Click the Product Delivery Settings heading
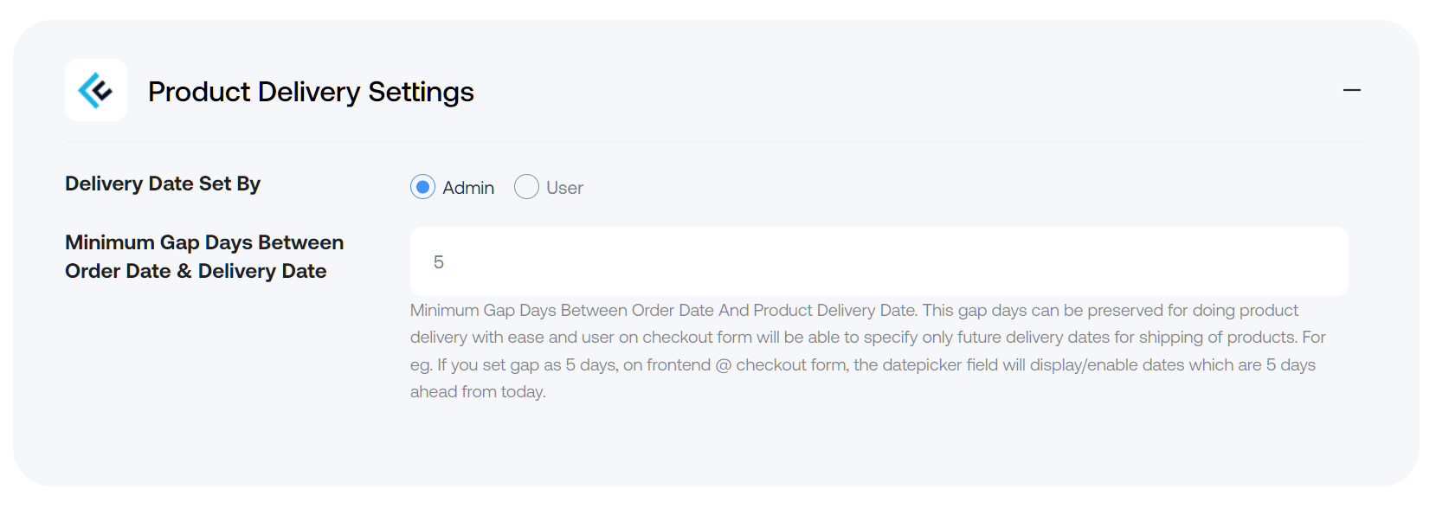 click(x=311, y=92)
